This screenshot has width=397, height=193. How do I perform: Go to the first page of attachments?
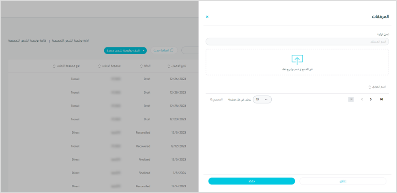pyautogui.click(x=351, y=99)
